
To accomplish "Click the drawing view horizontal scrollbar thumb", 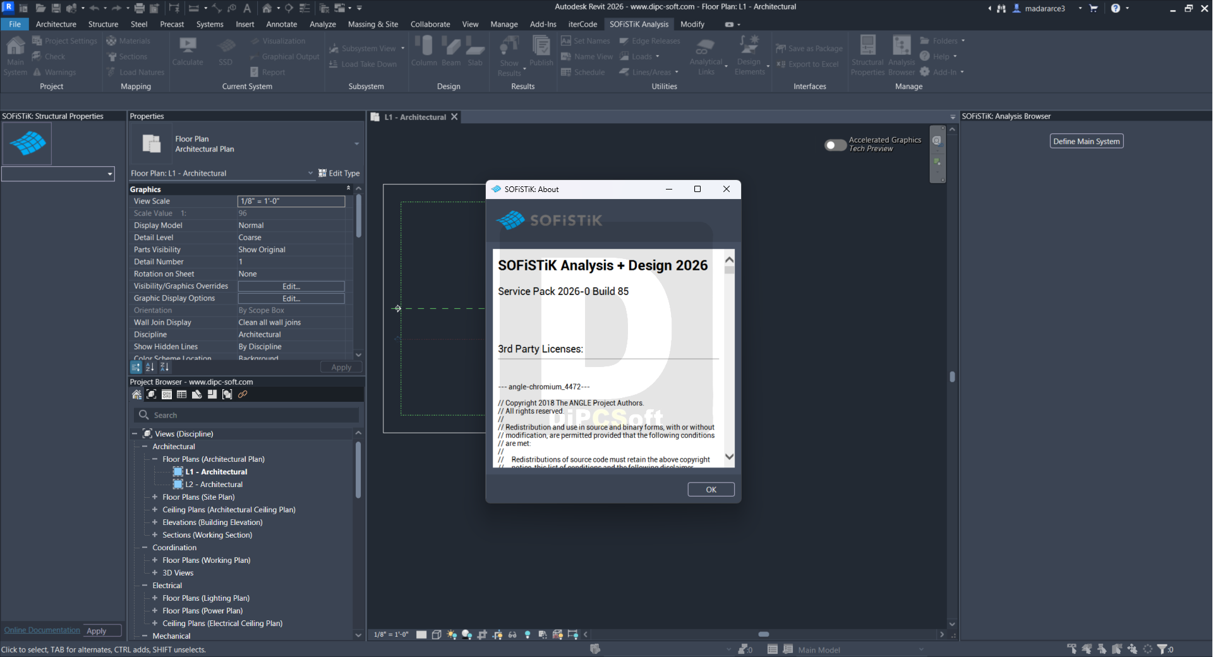I will pyautogui.click(x=764, y=634).
